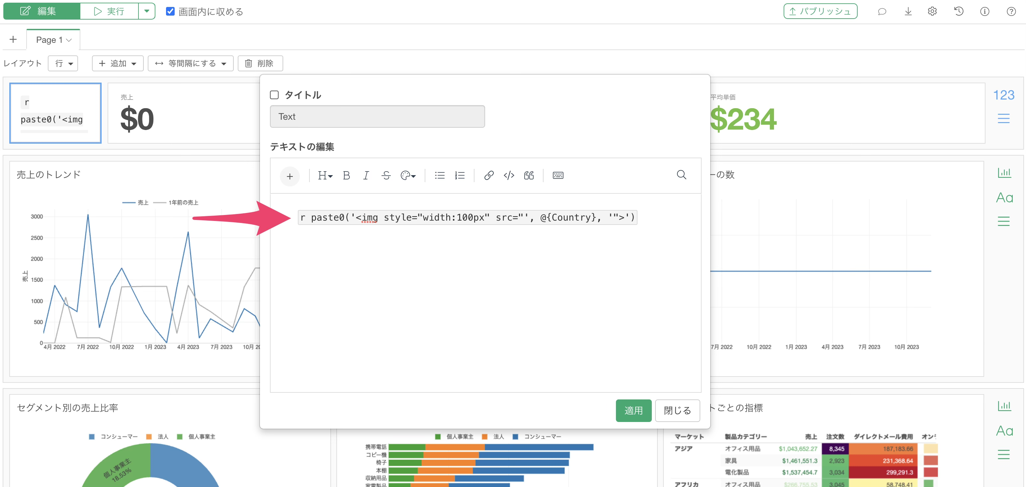
Task: Click the top row hamburger menu icon
Action: click(x=1003, y=118)
